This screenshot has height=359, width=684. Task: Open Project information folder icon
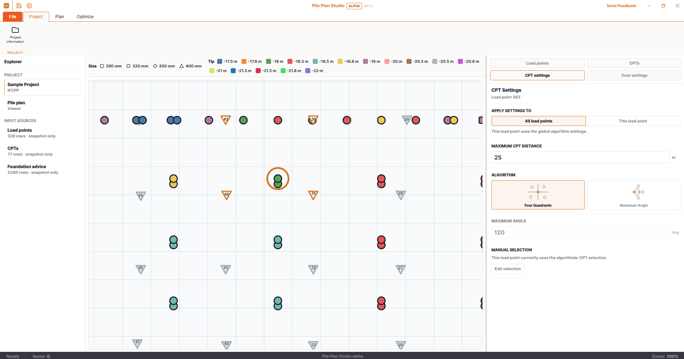tap(15, 30)
